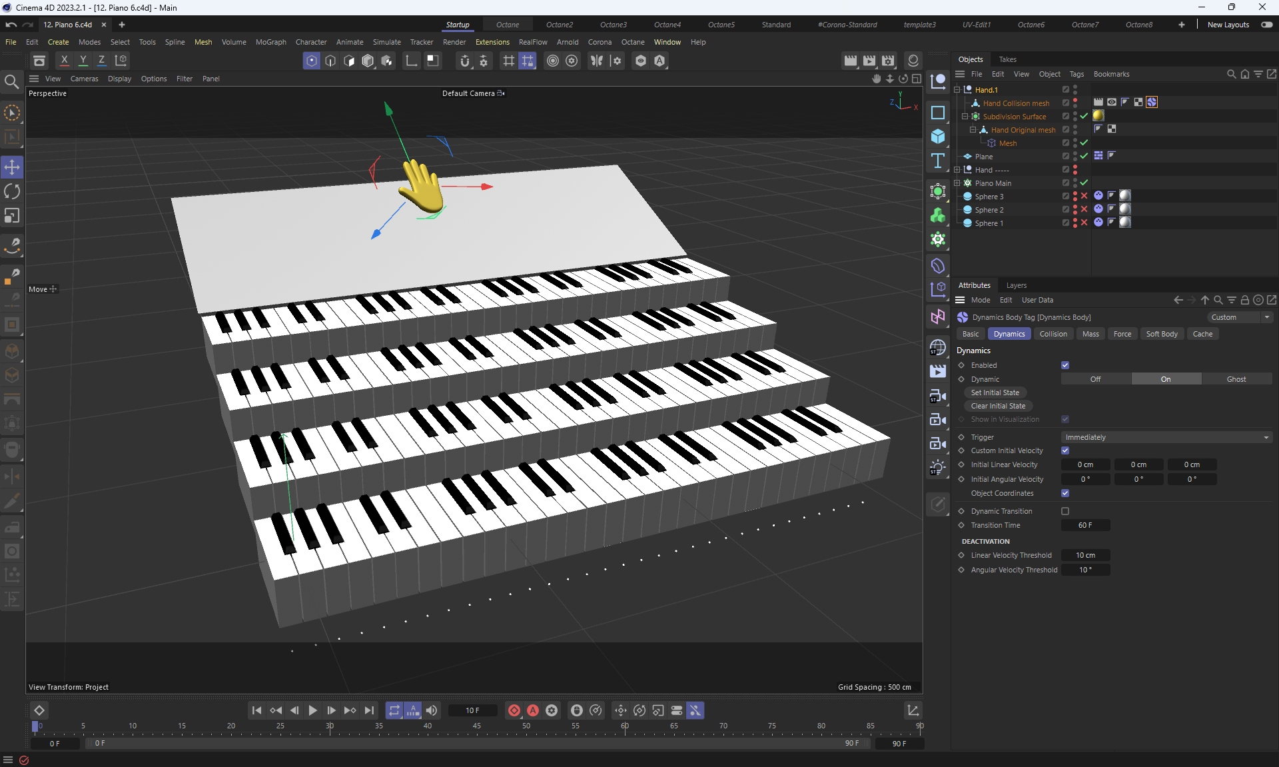
Task: Enable the Dynamic Transition checkbox
Action: [x=1065, y=512]
